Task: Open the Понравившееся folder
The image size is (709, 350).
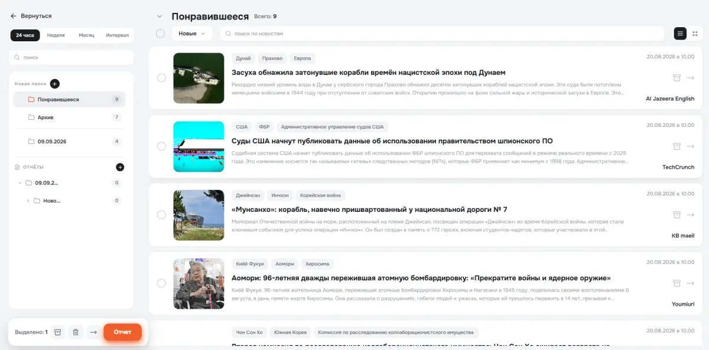Action: pos(70,100)
